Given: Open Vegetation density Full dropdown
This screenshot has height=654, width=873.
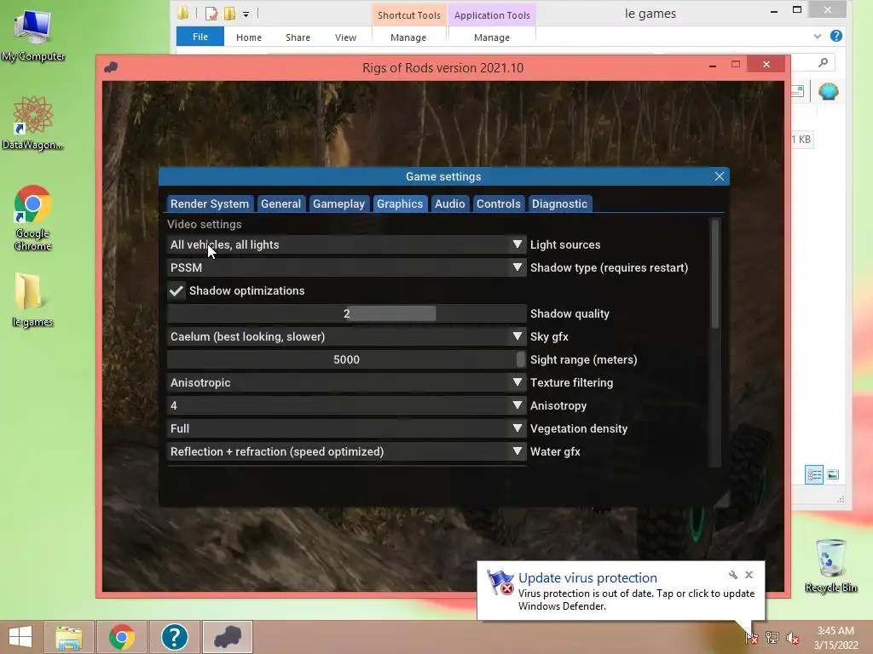Looking at the screenshot, I should tap(346, 428).
